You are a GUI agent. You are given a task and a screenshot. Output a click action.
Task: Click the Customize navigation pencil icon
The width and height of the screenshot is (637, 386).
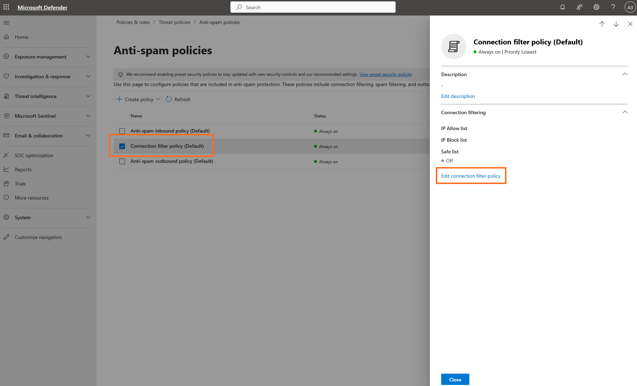[x=6, y=237]
